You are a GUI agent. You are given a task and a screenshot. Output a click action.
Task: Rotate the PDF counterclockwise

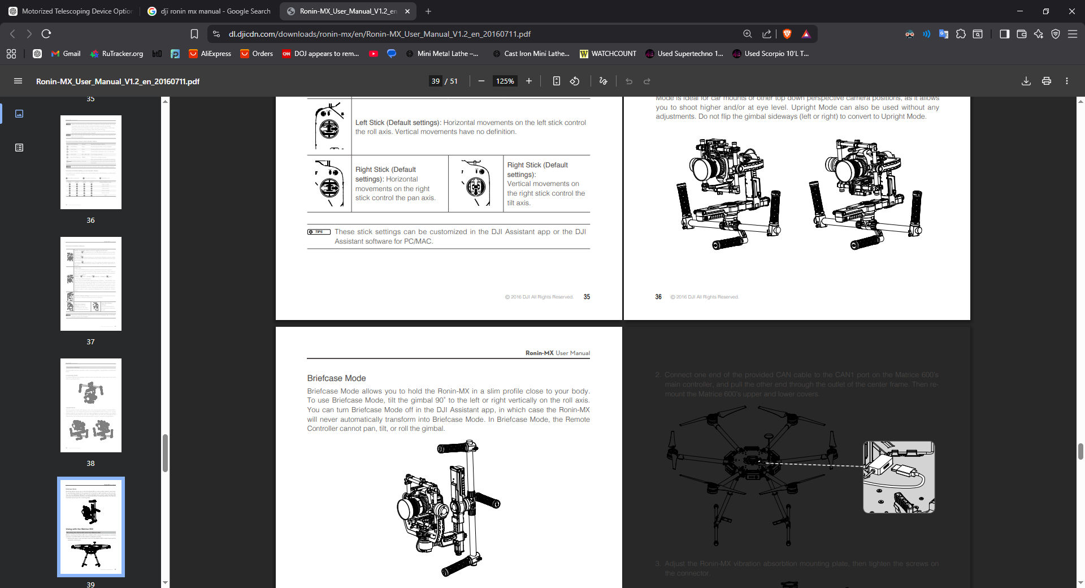pos(575,81)
